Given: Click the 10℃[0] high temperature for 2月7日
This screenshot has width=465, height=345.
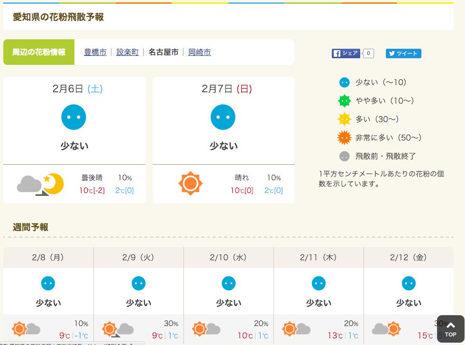Looking at the screenshot, I should pos(242,190).
